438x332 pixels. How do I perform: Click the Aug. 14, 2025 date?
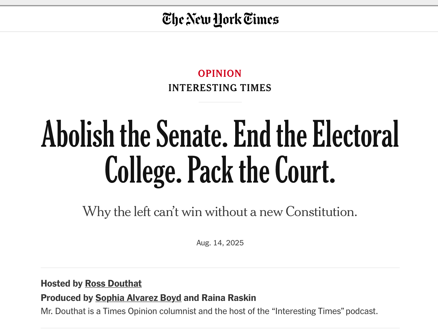[x=220, y=243]
